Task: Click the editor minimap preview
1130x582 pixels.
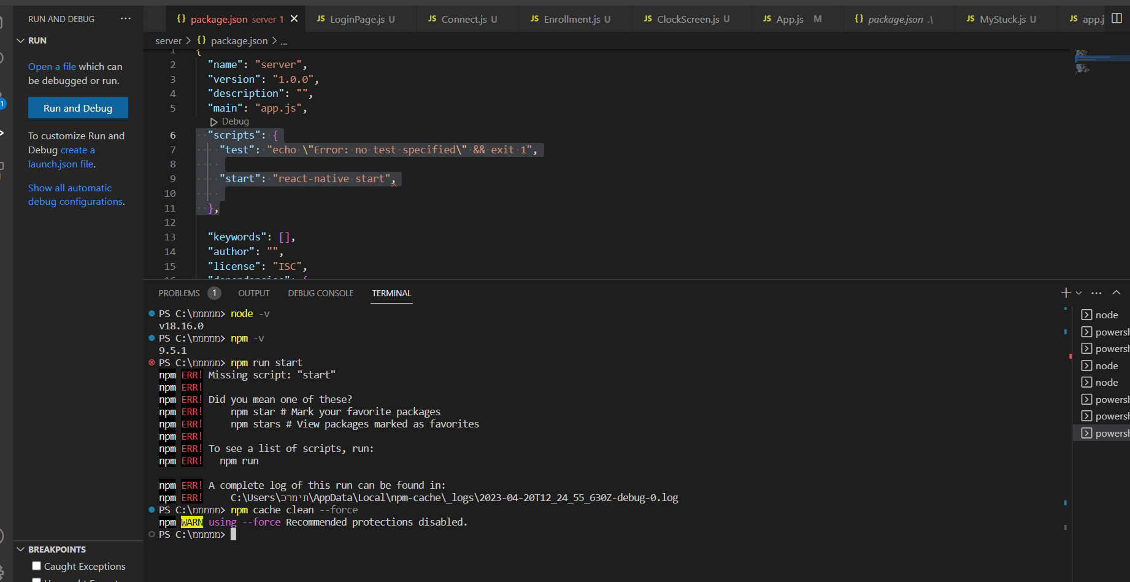Action: point(1102,61)
